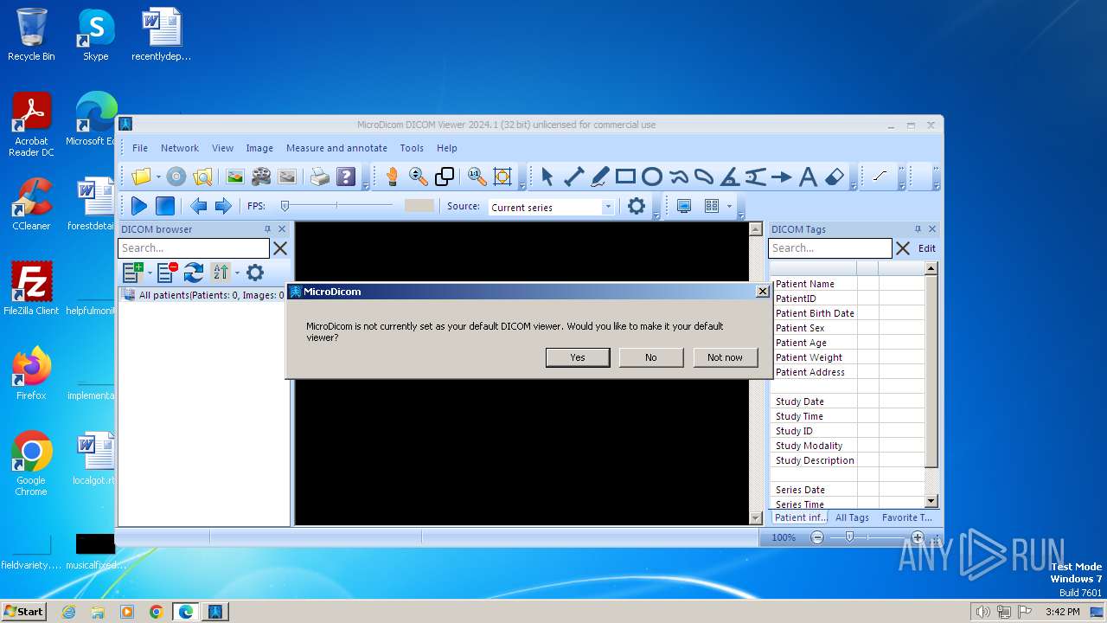Click Yes to set MicroDicom as default
The image size is (1107, 623).
[x=578, y=357]
